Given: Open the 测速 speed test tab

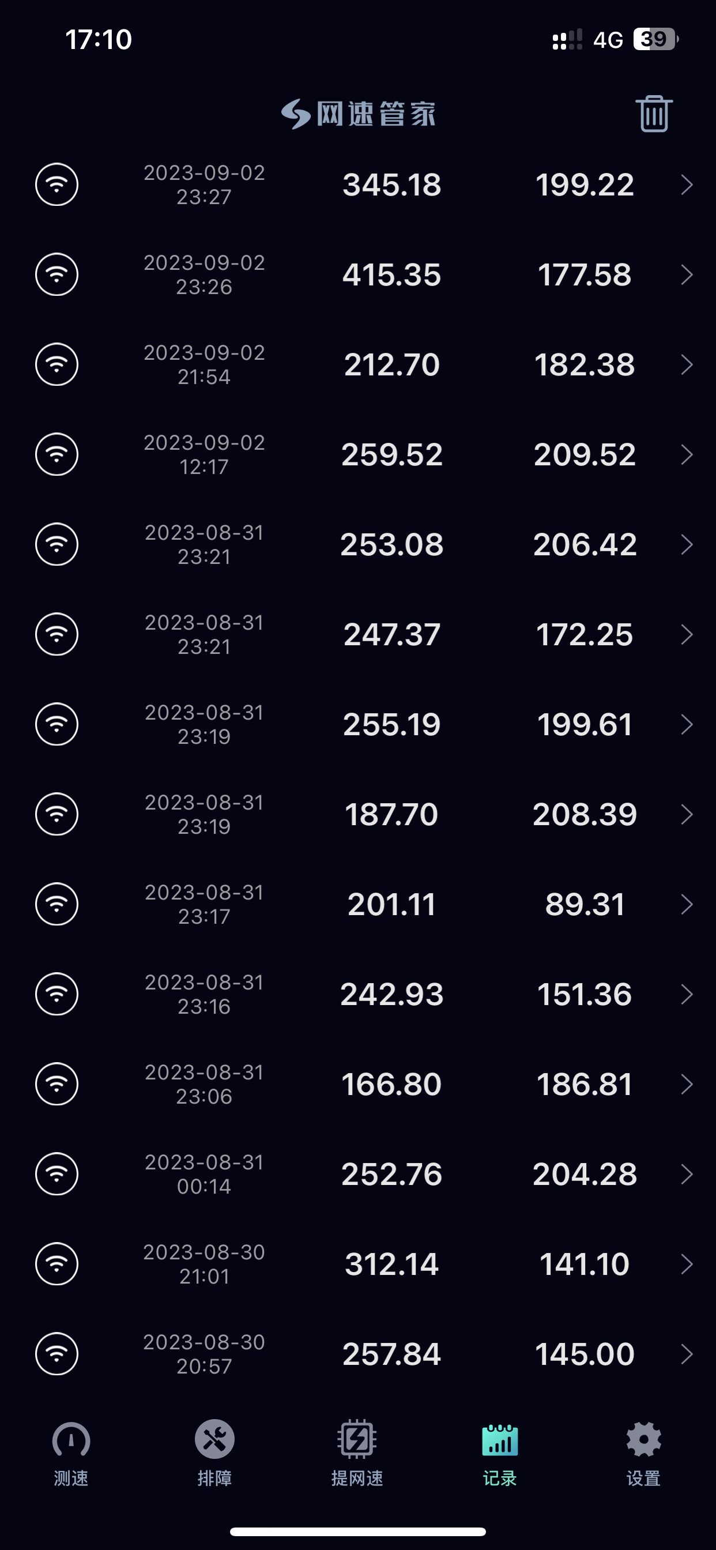Looking at the screenshot, I should (71, 1452).
